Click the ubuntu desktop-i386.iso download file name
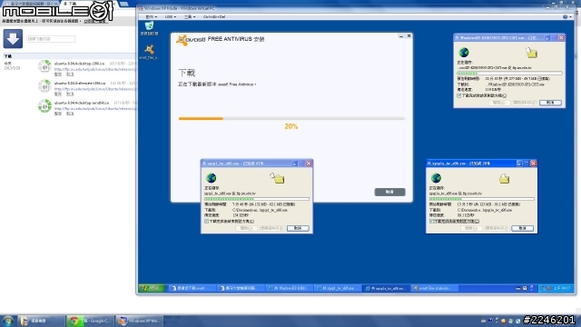 [x=79, y=64]
